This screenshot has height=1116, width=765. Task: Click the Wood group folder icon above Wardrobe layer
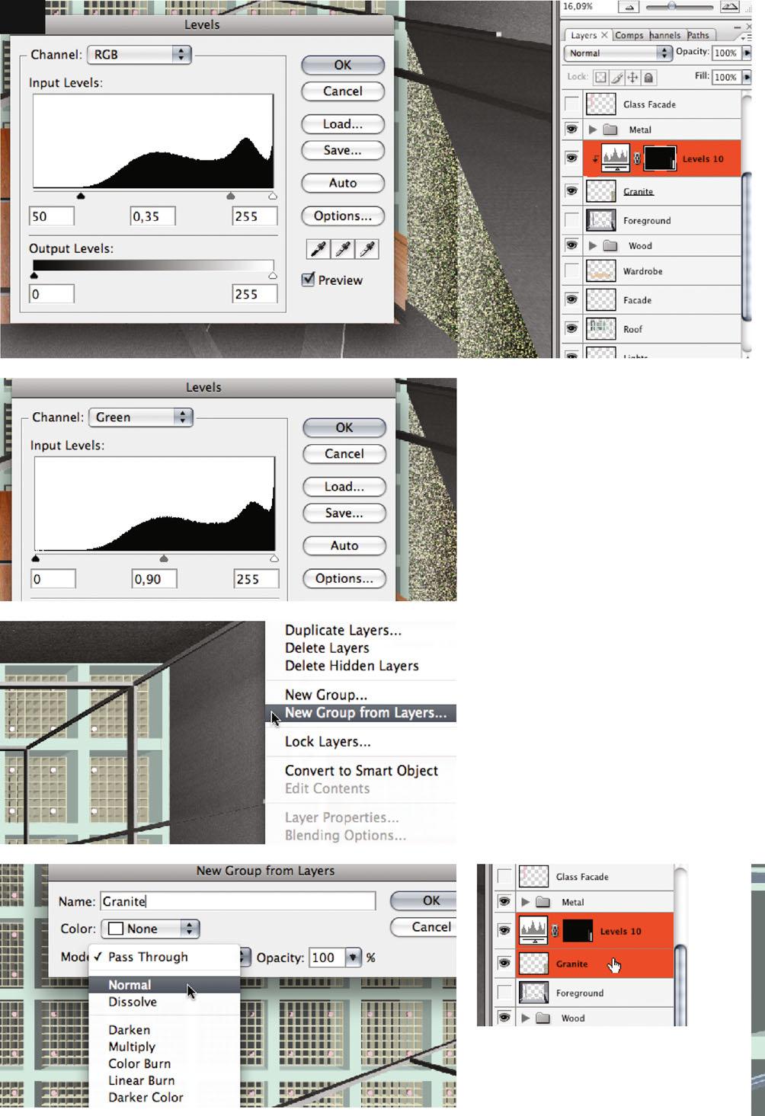coord(610,245)
